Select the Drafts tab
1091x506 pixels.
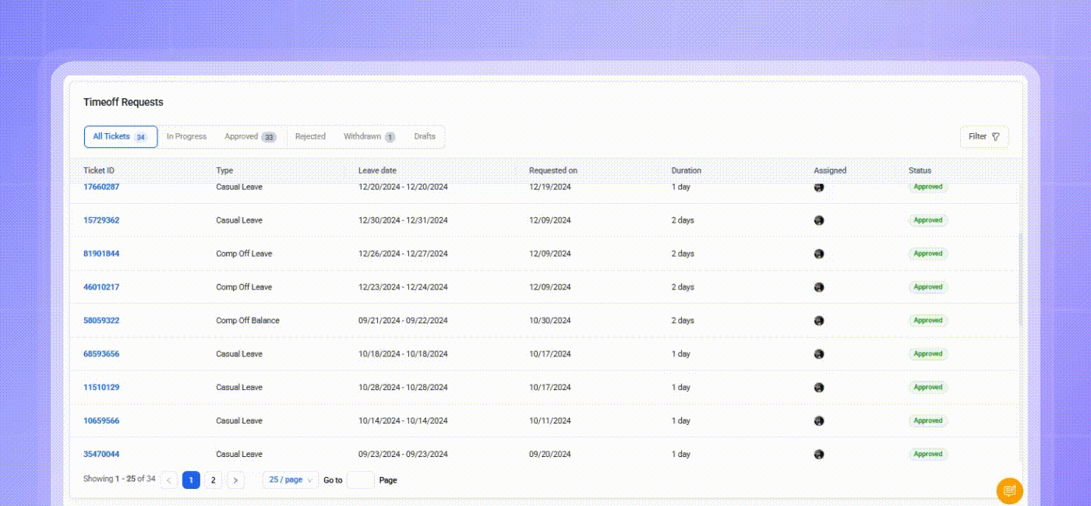(425, 137)
